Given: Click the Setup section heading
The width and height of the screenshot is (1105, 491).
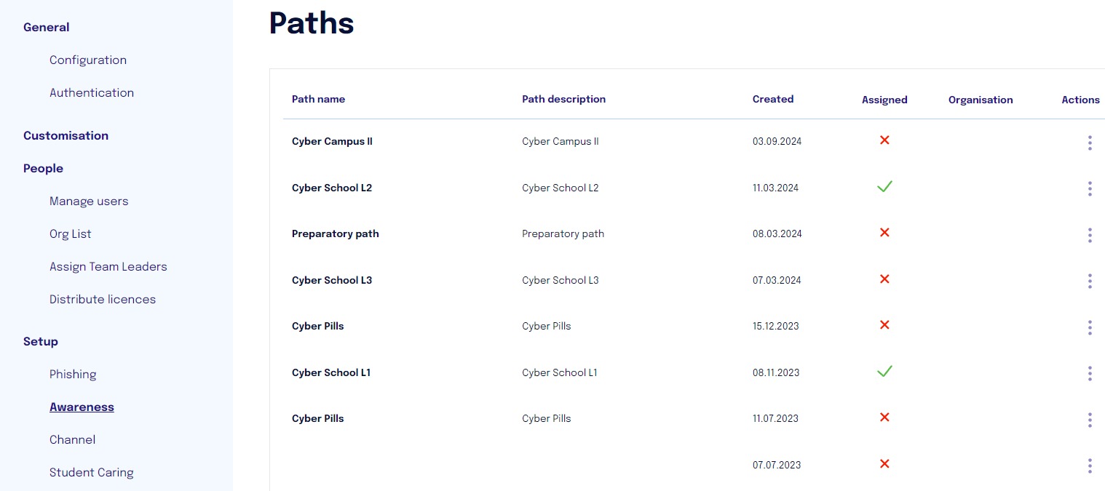Looking at the screenshot, I should 41,342.
